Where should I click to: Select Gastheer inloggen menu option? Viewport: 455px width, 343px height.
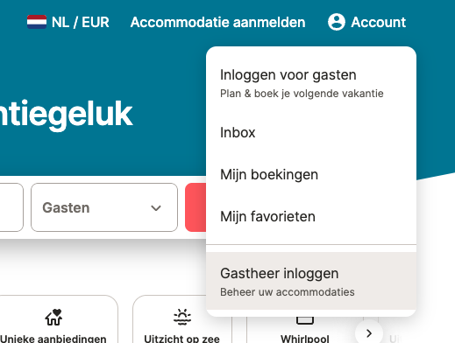point(311,281)
